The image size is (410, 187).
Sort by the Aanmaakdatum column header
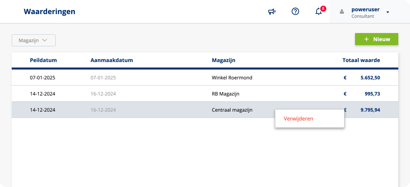click(112, 60)
